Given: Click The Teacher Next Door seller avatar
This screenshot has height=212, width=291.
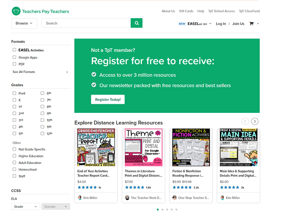Looking at the screenshot, I should [127, 198].
